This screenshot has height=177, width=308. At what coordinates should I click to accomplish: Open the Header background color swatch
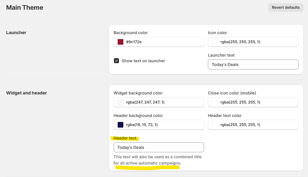pyautogui.click(x=121, y=125)
